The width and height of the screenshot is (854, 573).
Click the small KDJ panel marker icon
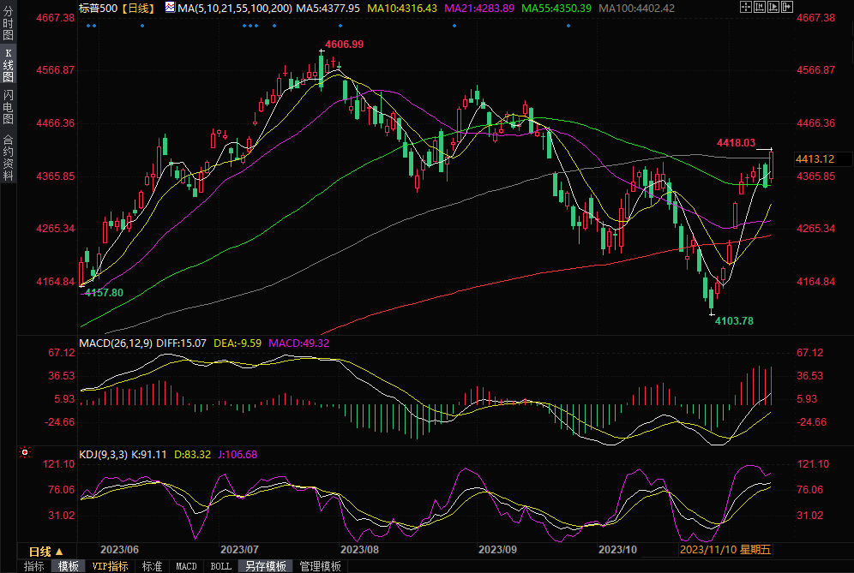click(24, 452)
